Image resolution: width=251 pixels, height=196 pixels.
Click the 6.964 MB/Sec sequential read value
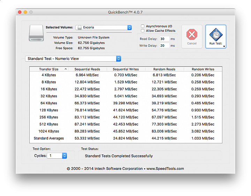(87, 75)
